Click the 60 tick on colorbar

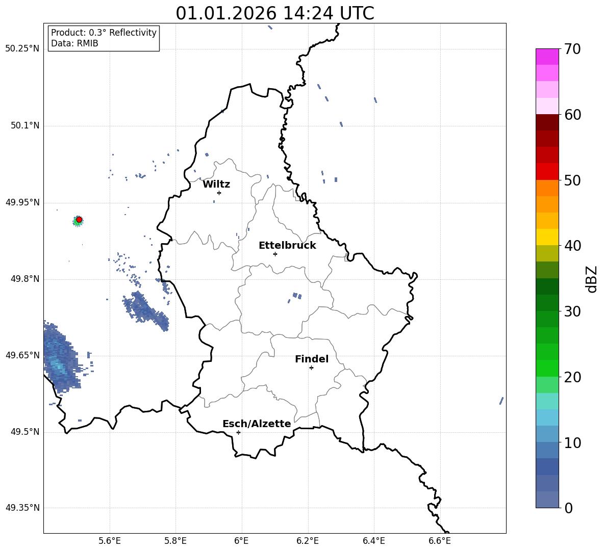point(572,115)
